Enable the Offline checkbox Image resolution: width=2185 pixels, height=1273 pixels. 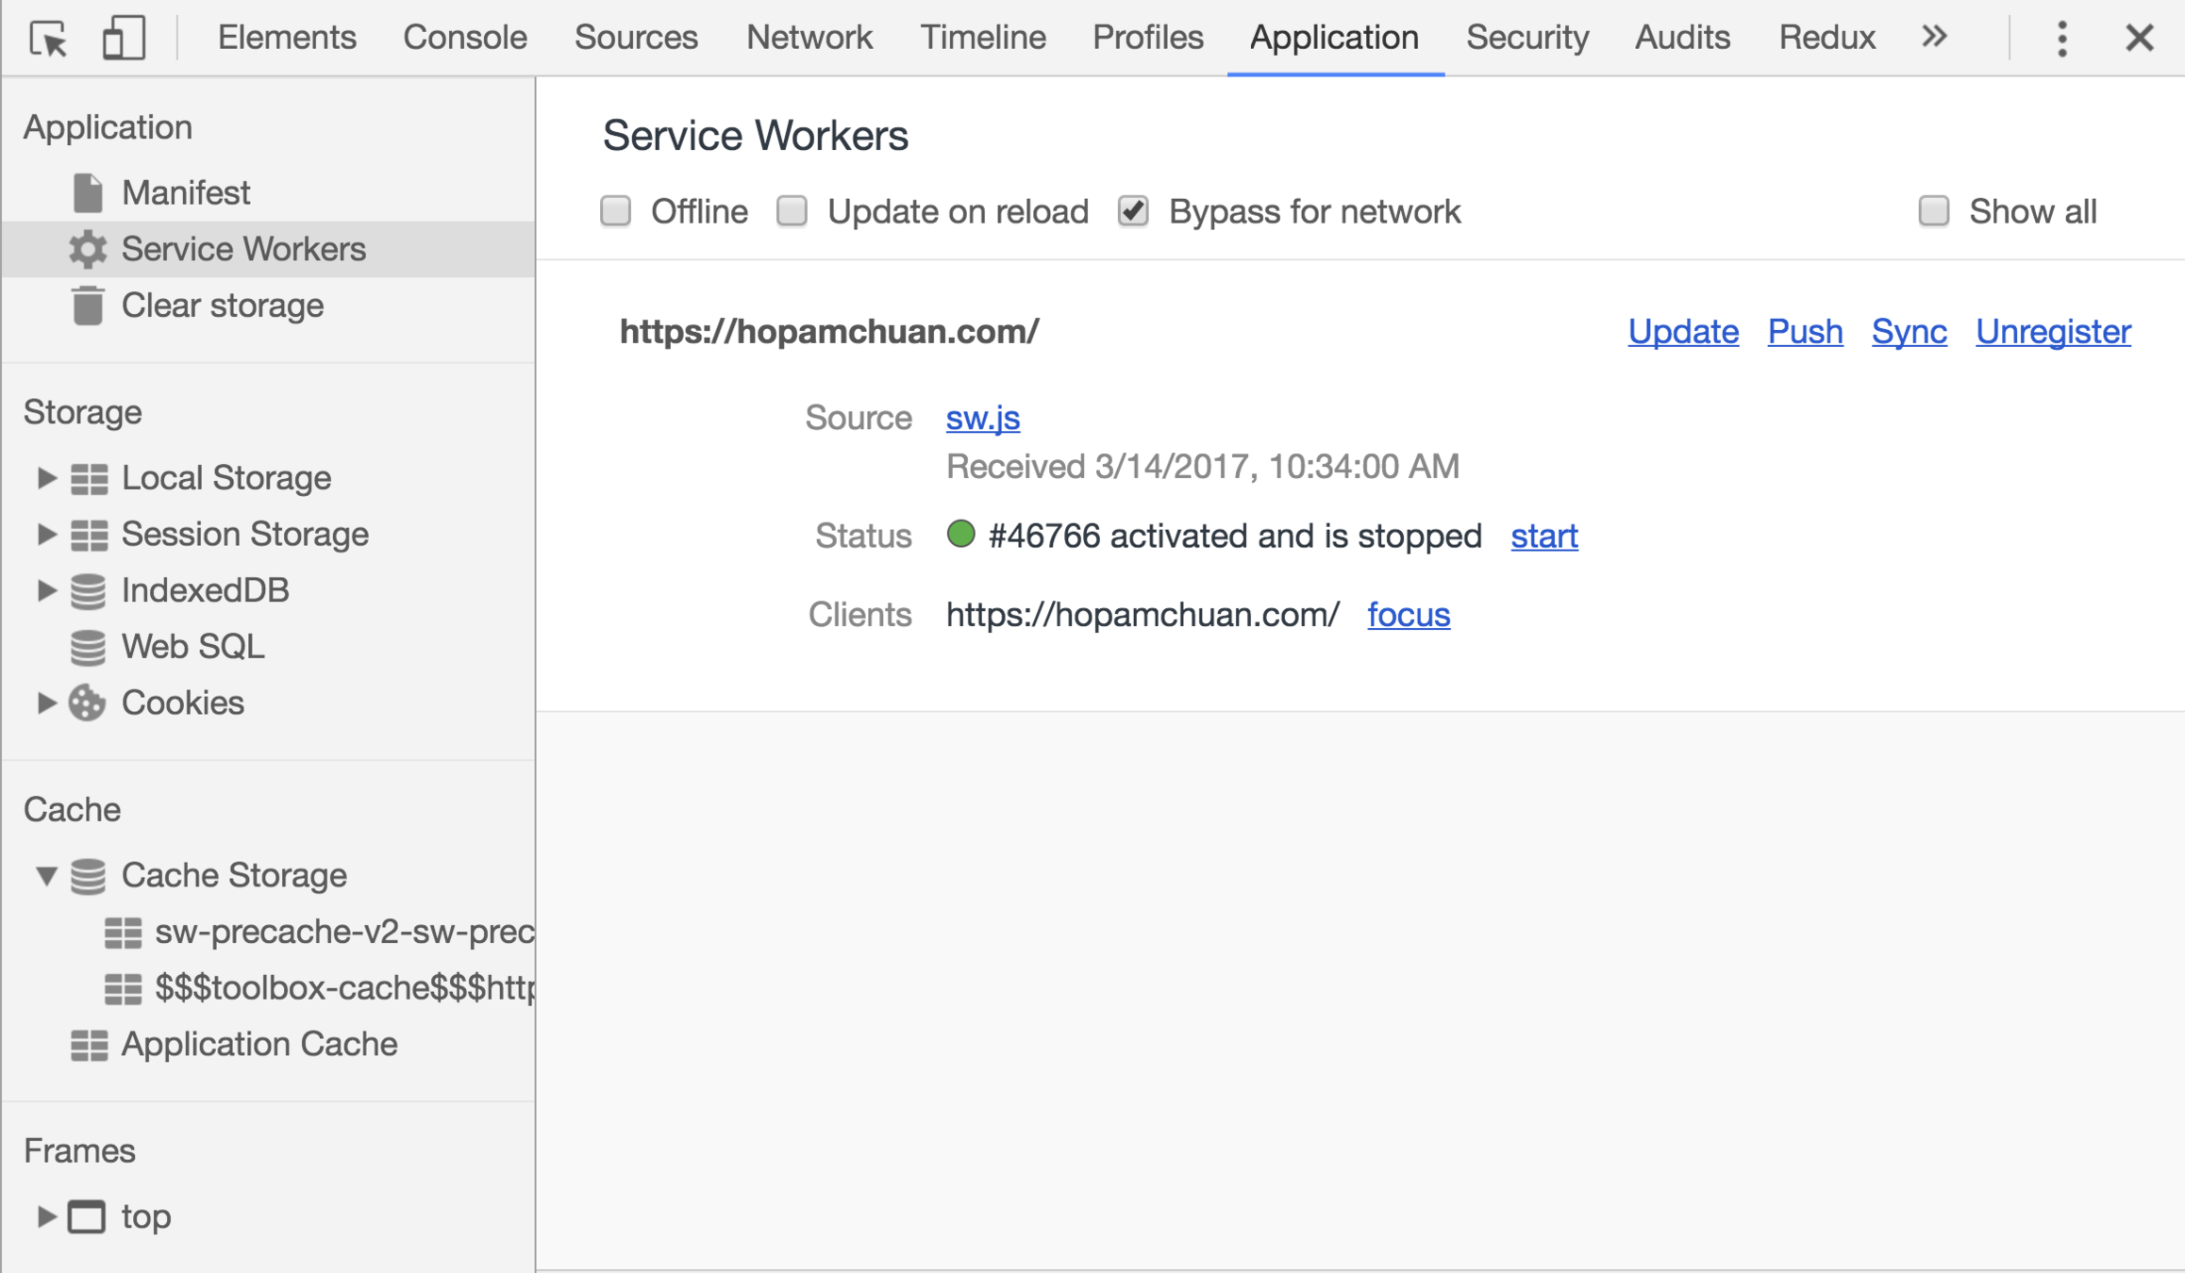pos(616,211)
